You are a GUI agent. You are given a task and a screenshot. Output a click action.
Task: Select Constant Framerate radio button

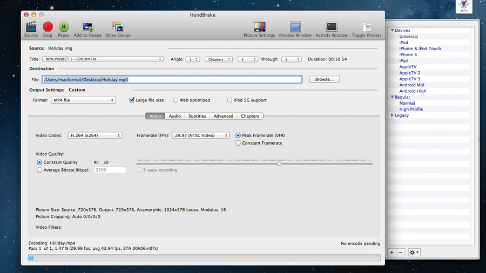238,143
